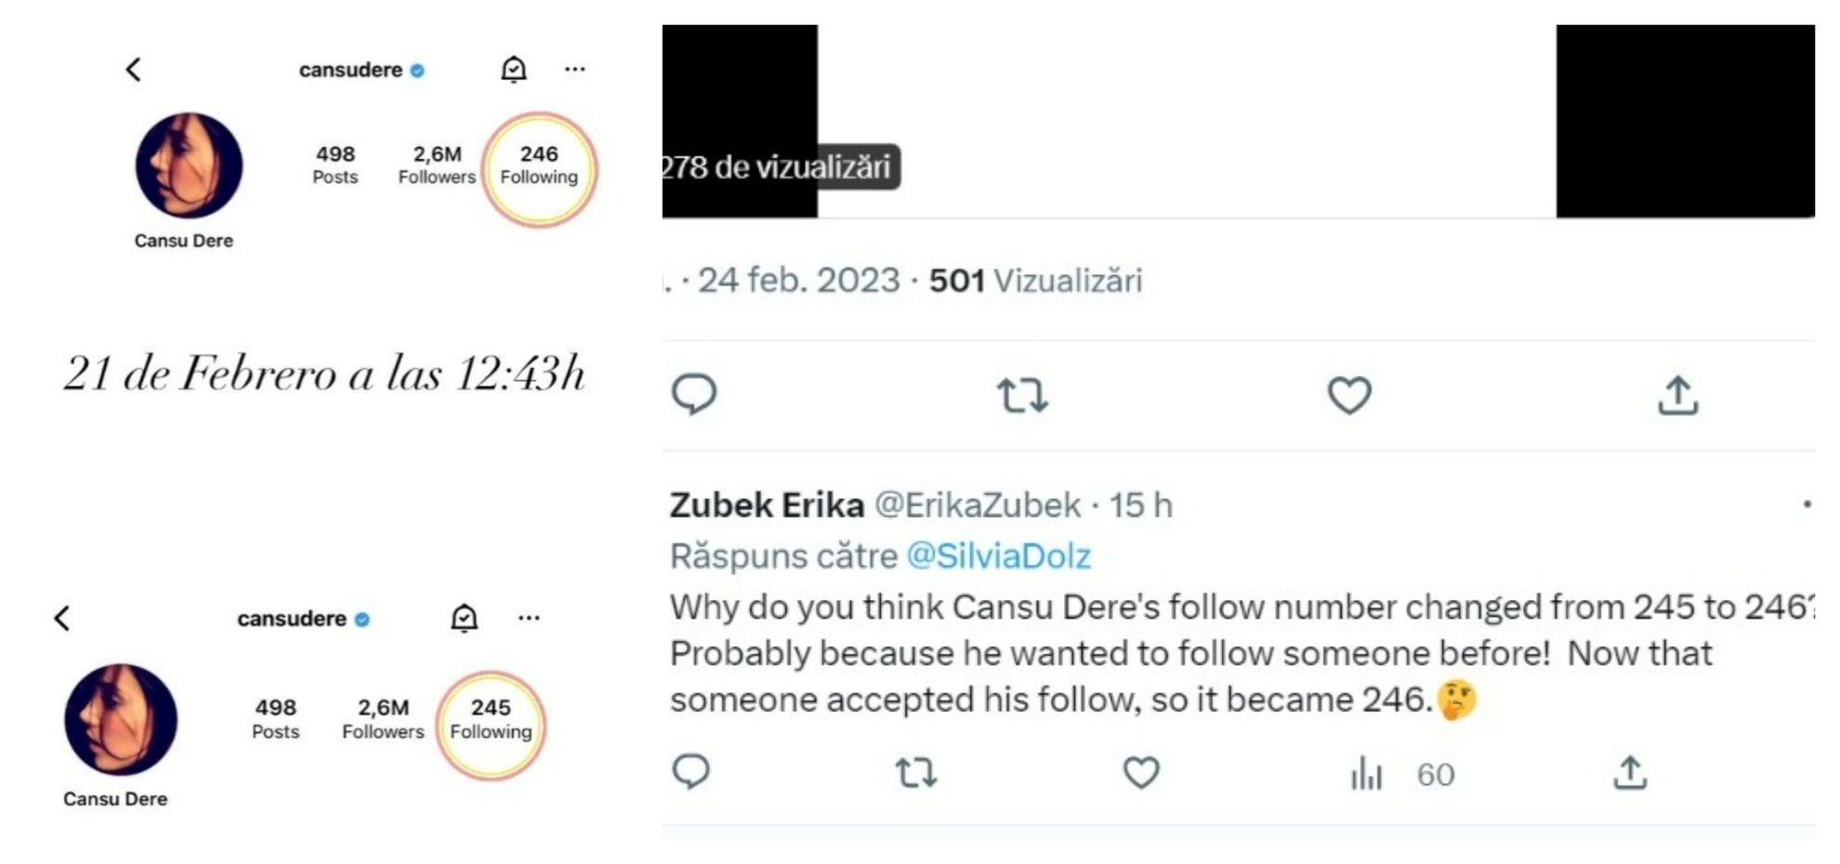Open 246 Following list
This screenshot has height=864, width=1840.
pos(539,165)
